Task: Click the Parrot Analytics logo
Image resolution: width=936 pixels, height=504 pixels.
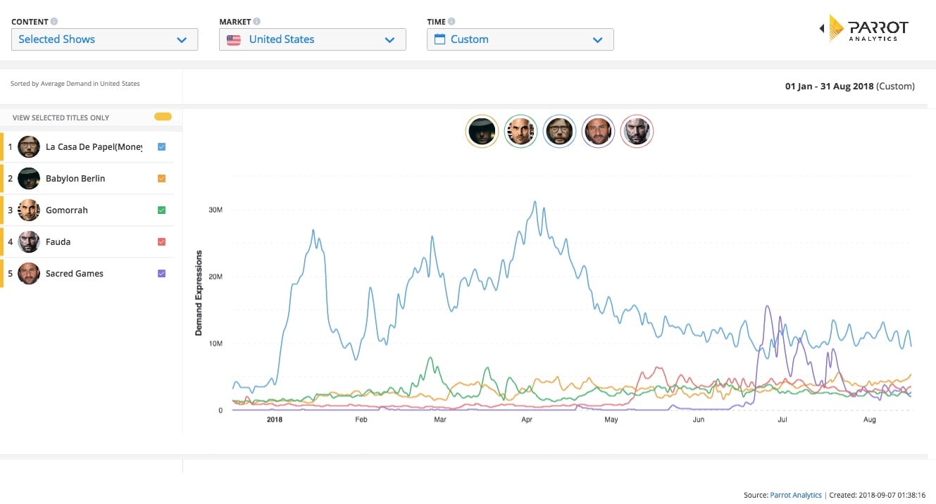Action: coord(864,29)
